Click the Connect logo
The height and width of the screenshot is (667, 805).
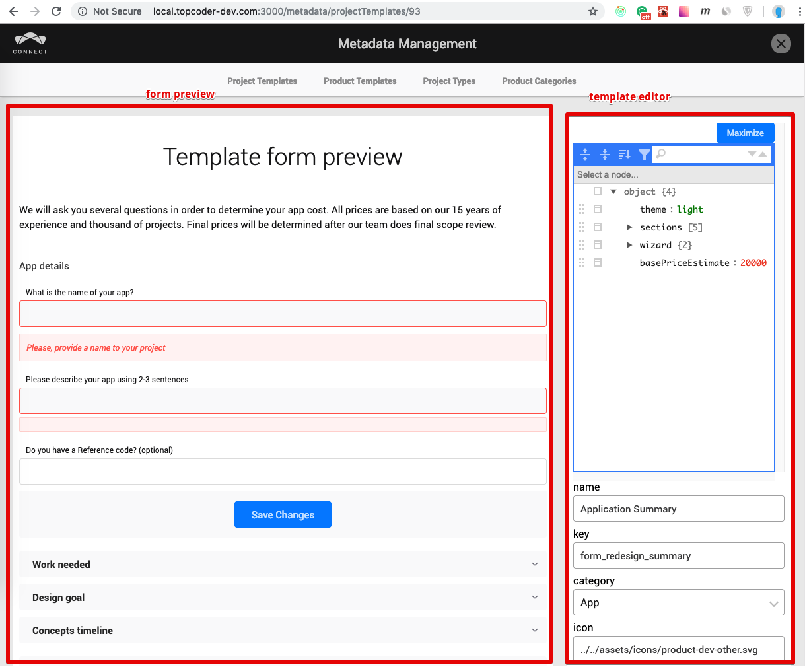(x=30, y=44)
